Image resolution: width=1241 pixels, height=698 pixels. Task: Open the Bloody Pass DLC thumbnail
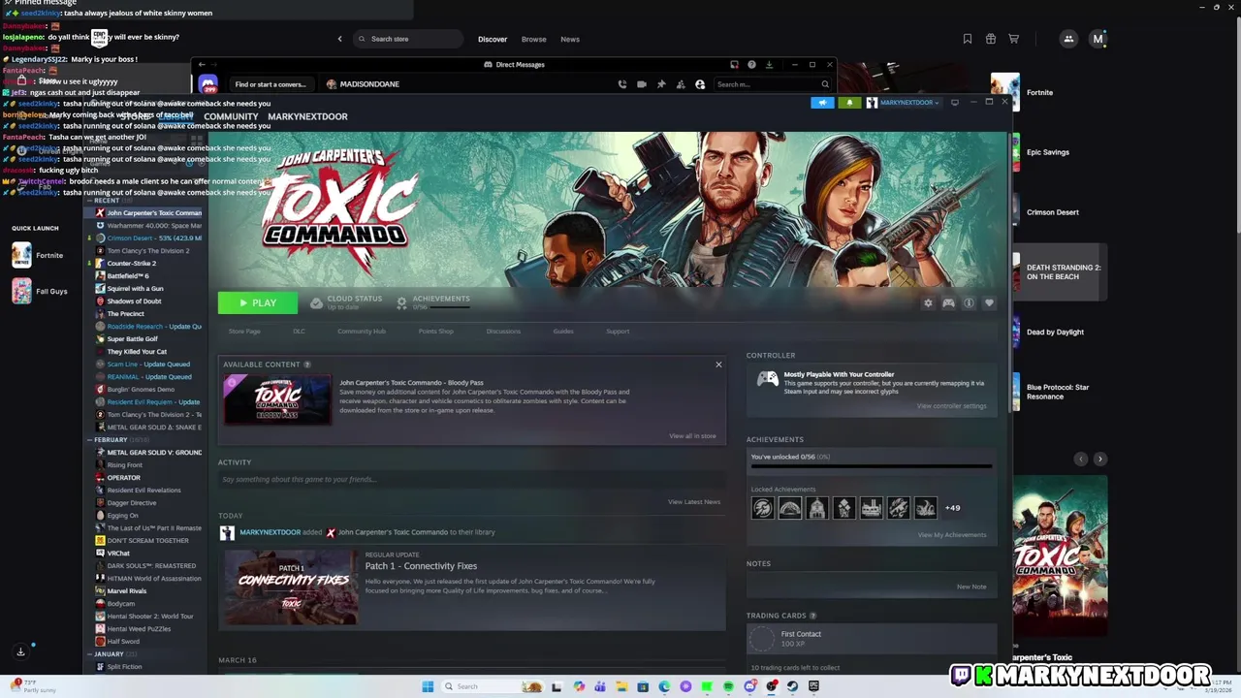(x=277, y=399)
